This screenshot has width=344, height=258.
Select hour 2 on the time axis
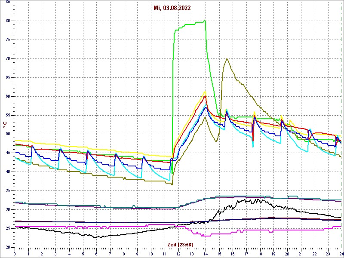click(42, 254)
